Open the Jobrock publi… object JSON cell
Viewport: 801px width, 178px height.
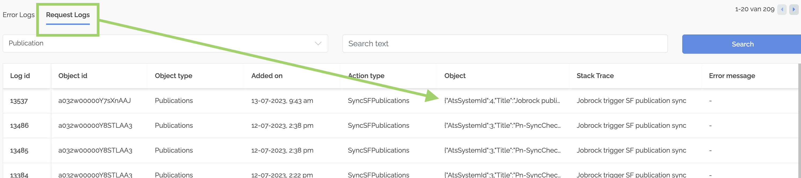click(x=502, y=101)
